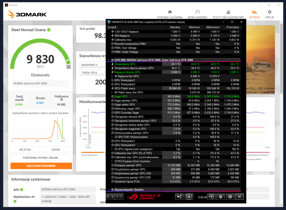Select the Zegar pamięci GPU row
The image size is (286, 210).
pyautogui.click(x=173, y=100)
